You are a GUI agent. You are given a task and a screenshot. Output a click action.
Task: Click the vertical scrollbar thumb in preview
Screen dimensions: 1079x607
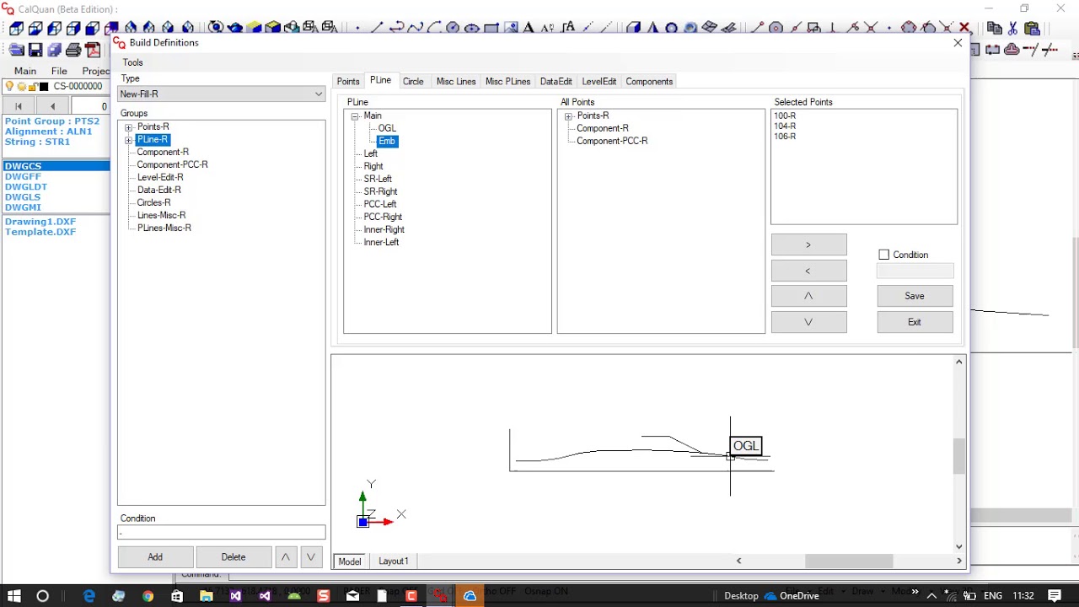[958, 457]
